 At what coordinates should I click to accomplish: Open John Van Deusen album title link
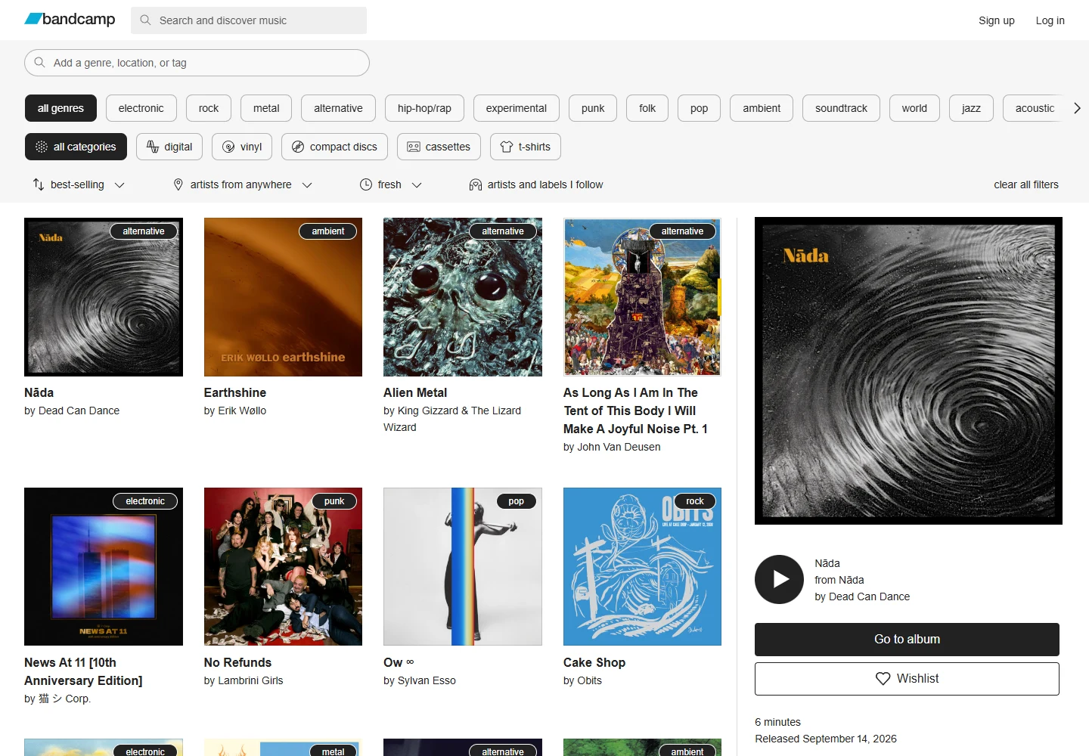[635, 411]
